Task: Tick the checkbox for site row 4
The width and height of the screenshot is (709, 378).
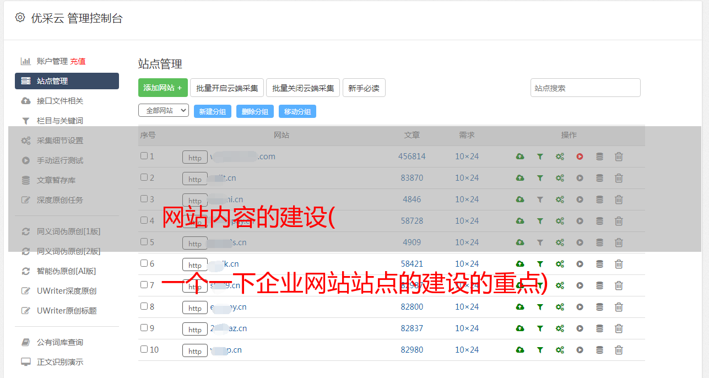Action: pos(144,220)
